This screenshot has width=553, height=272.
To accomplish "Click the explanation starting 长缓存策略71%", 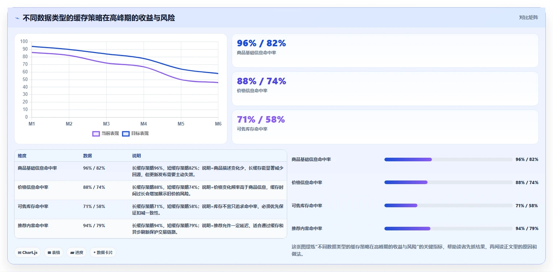I will pos(207,210).
